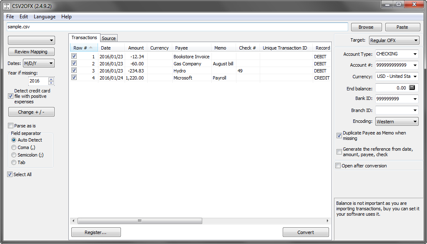Image resolution: width=427 pixels, height=244 pixels.
Task: Increase the Year if missing value
Action: 51,79
